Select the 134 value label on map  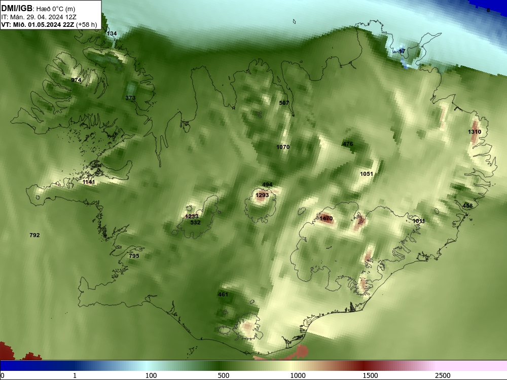click(x=112, y=33)
